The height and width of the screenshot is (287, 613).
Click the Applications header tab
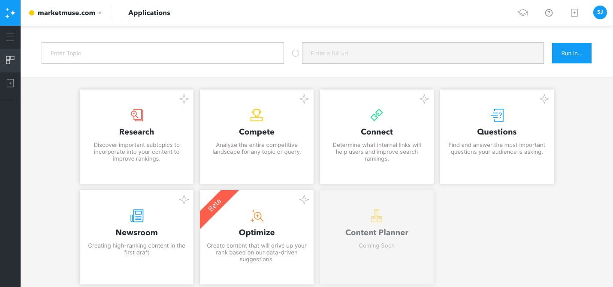[x=149, y=13]
